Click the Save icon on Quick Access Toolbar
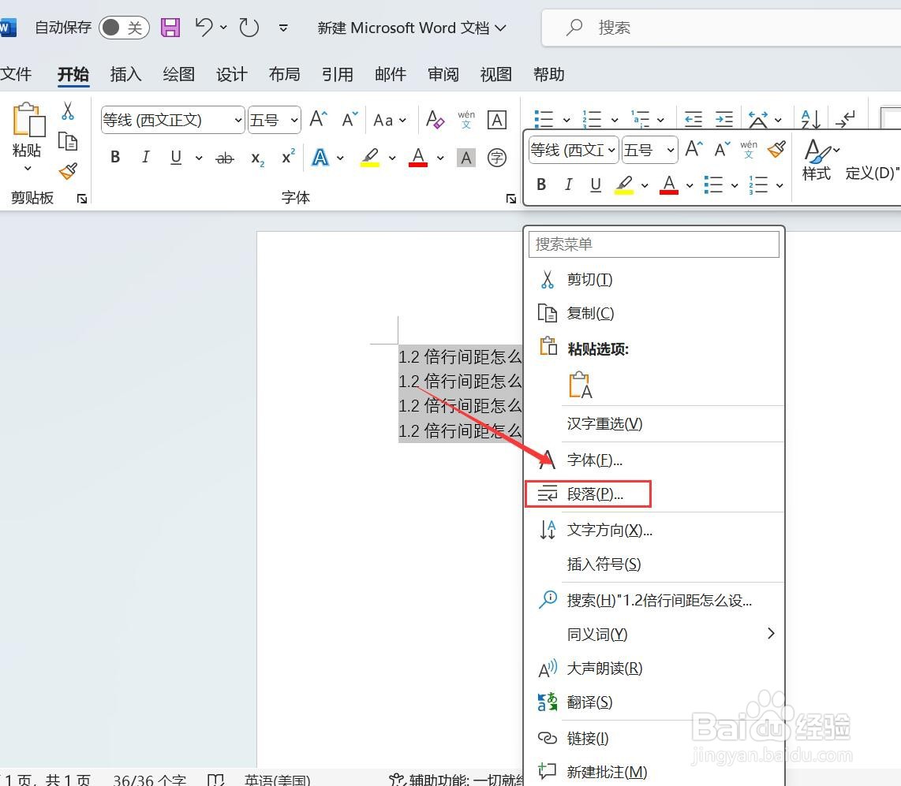The image size is (901, 786). tap(169, 27)
